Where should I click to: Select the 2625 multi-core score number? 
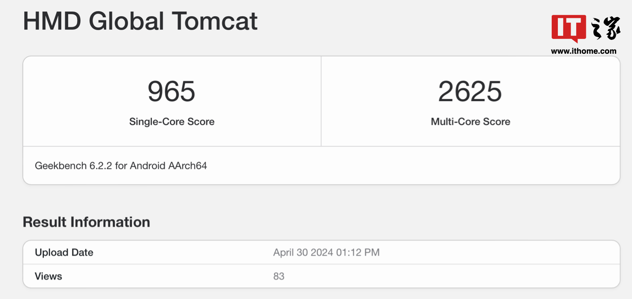pyautogui.click(x=470, y=91)
